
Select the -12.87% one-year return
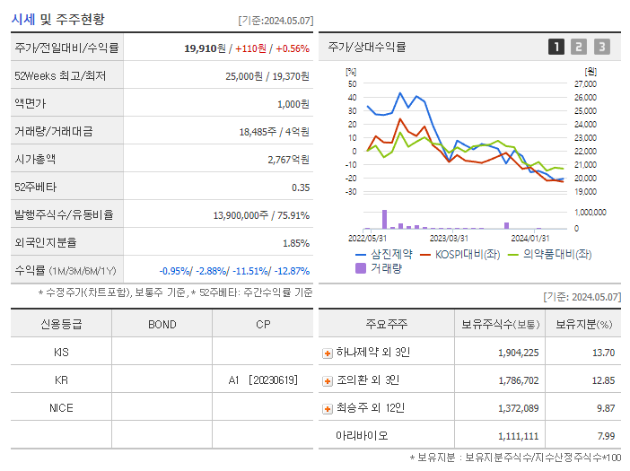[x=292, y=271]
